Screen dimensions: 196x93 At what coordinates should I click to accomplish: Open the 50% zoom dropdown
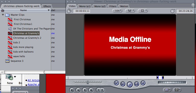(117, 11)
